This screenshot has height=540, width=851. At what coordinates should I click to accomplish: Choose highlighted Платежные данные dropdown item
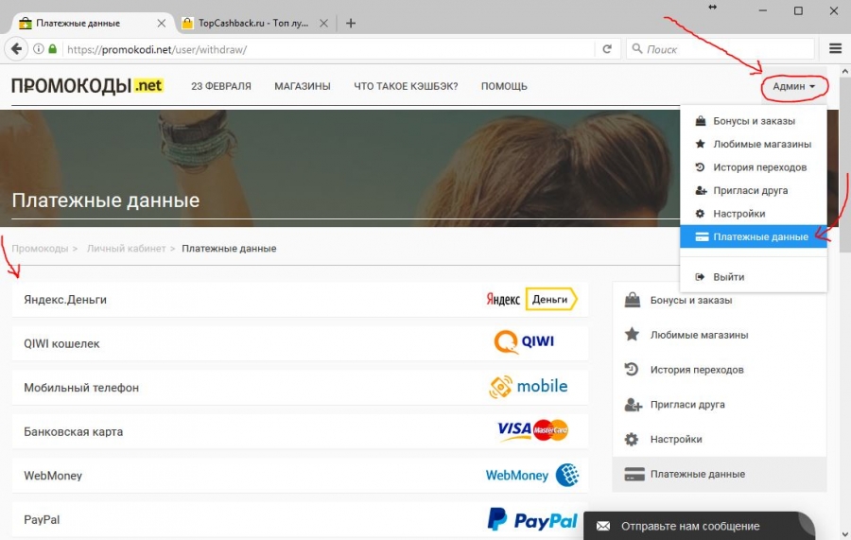(x=754, y=237)
